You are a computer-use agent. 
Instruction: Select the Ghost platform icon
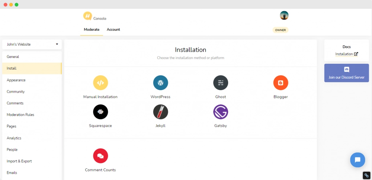[x=221, y=83]
